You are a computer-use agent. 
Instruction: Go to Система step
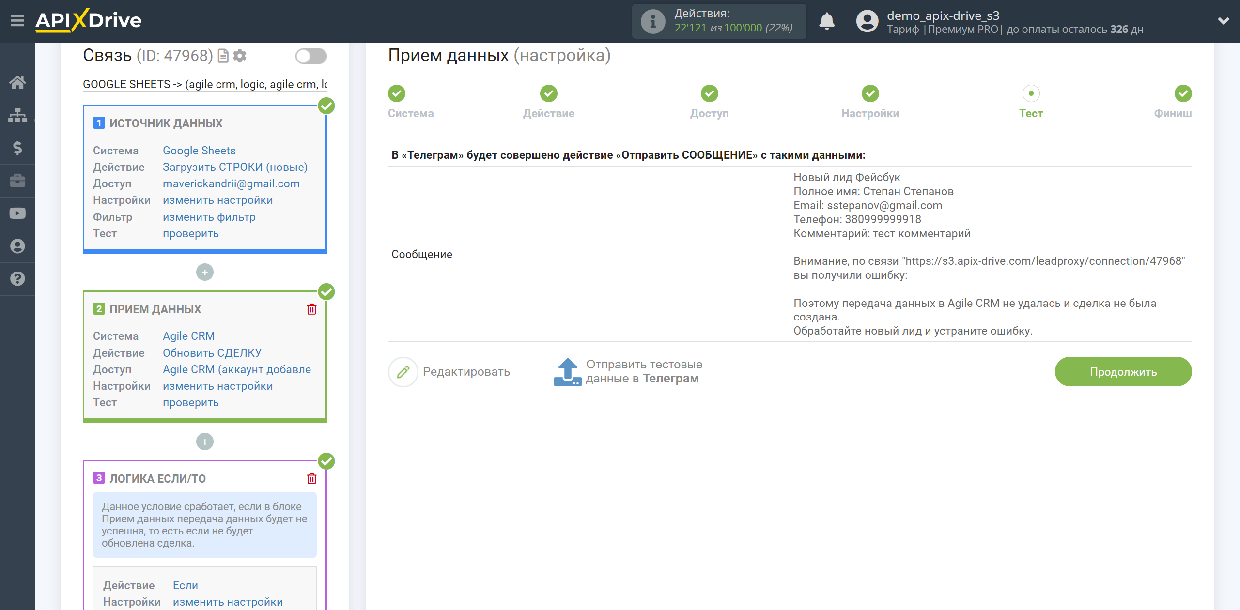point(397,93)
